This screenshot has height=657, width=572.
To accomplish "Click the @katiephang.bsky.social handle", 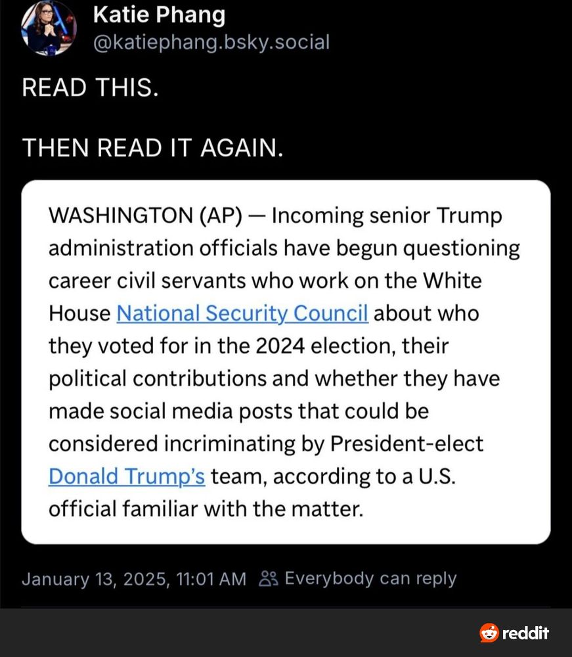I will [211, 42].
